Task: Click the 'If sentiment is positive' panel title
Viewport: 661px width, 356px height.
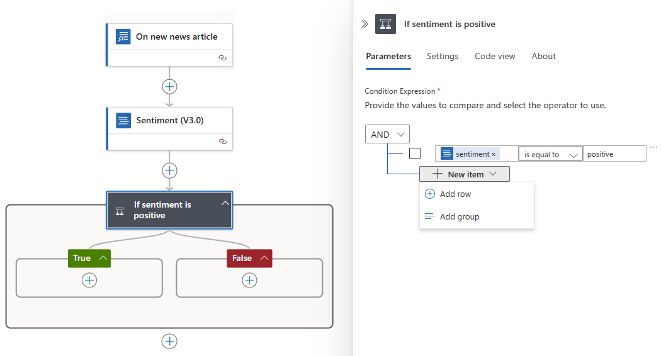Action: (449, 25)
